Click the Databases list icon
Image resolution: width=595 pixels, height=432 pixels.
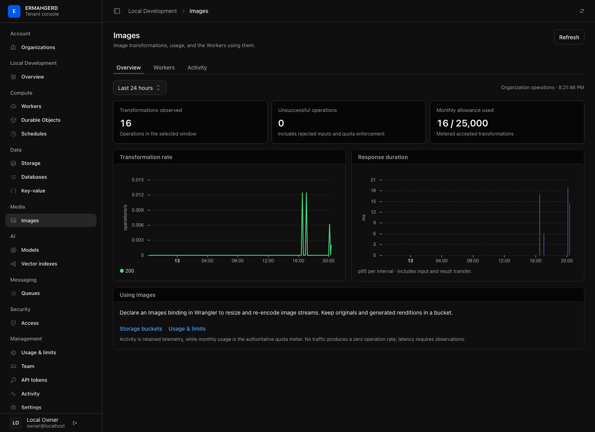(x=13, y=177)
